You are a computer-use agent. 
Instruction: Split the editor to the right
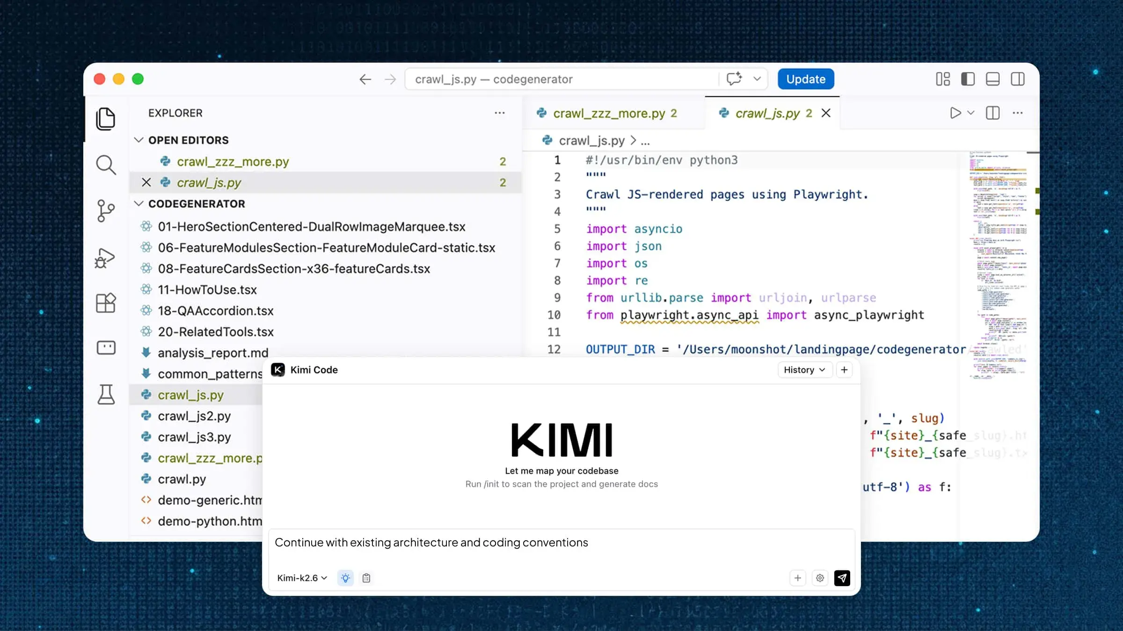point(992,113)
